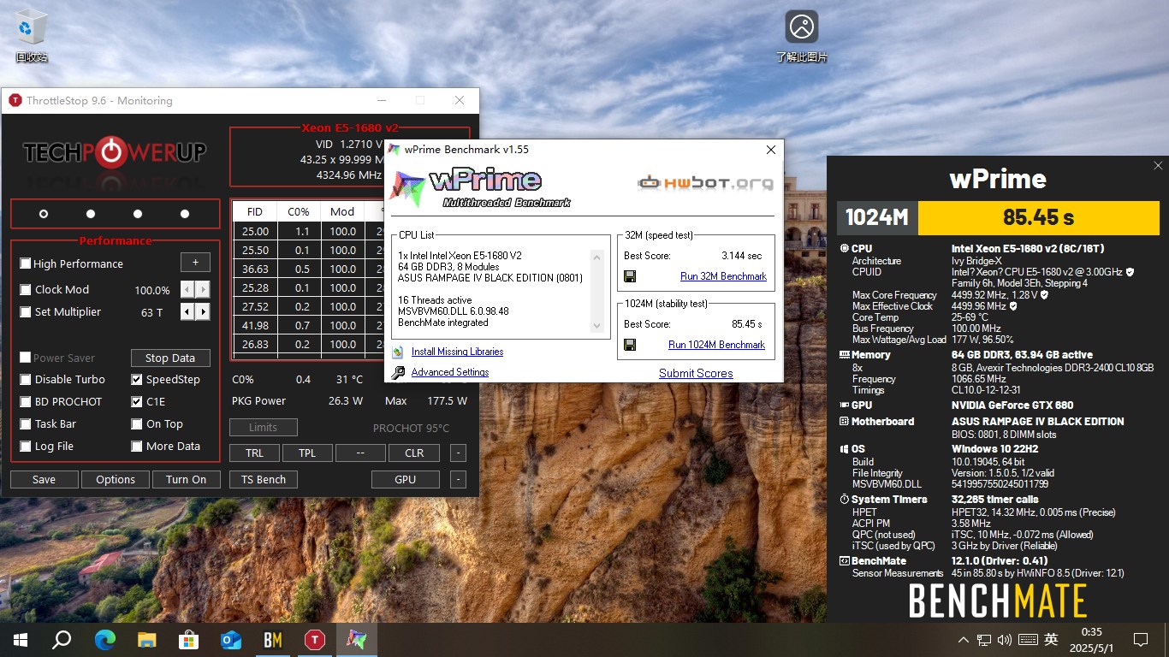
Task: Toggle the On Top checkbox
Action: pos(137,424)
